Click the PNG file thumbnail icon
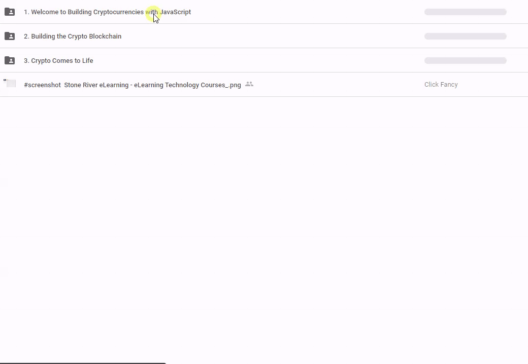Viewport: 528px width, 364px height. (10, 84)
